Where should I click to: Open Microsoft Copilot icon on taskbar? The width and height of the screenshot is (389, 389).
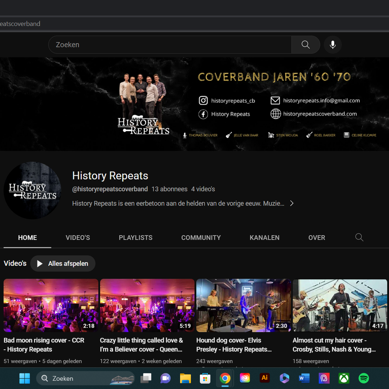(x=284, y=378)
